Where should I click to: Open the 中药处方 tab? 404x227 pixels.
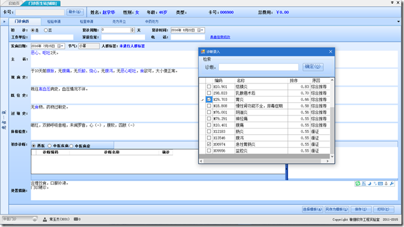tap(152, 22)
